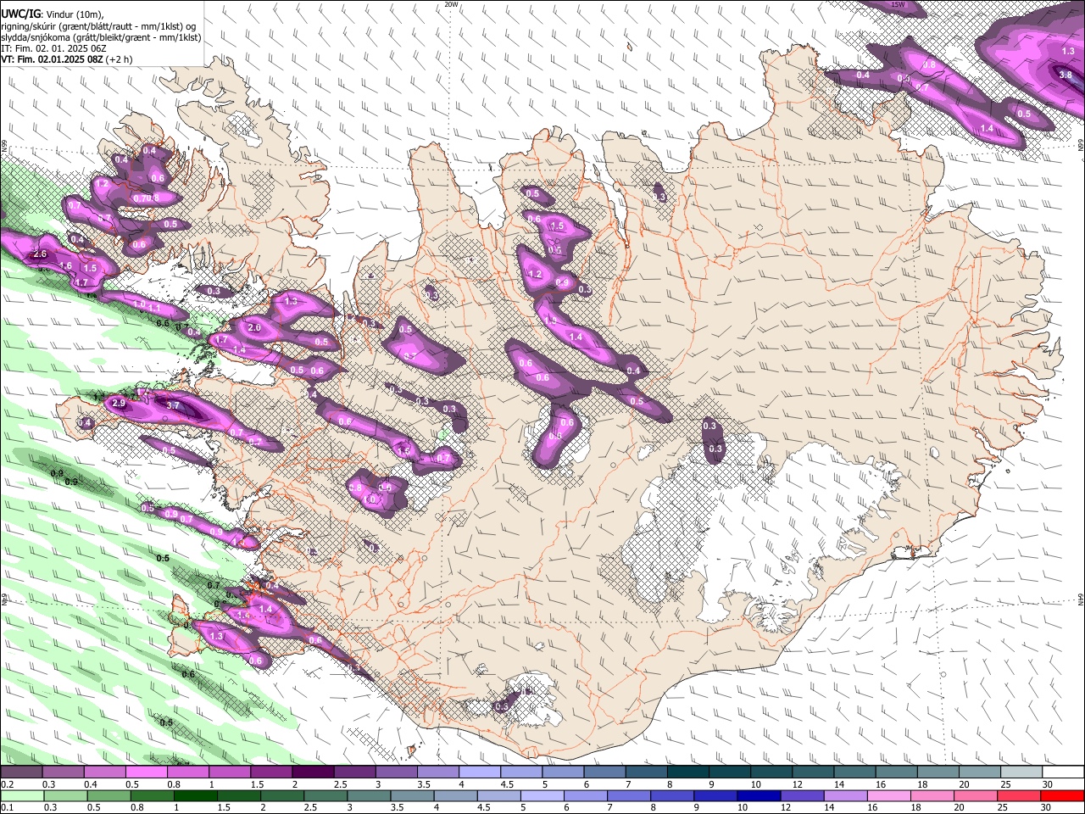The height and width of the screenshot is (814, 1085).
Task: Click the '3.7' precipitation value on the map
Action: click(x=173, y=406)
